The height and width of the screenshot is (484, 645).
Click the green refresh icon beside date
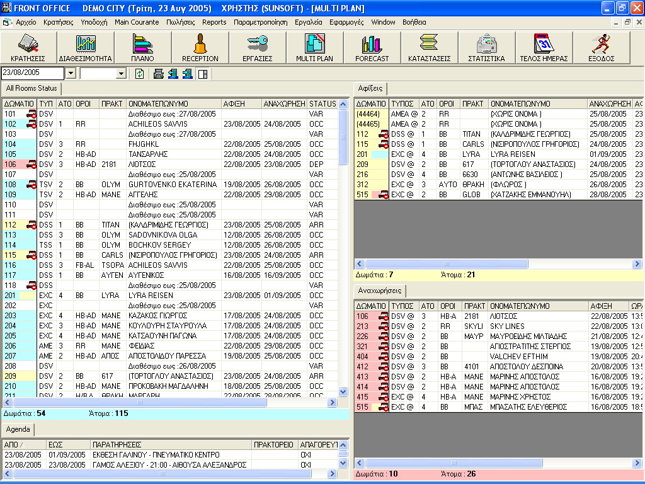[139, 74]
